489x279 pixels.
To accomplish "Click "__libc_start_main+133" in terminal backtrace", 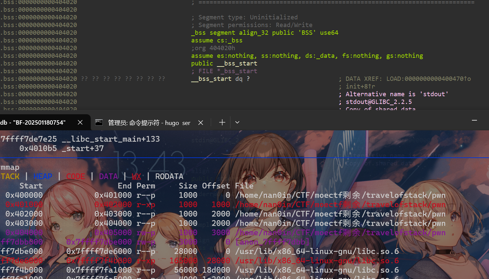I will pos(111,139).
